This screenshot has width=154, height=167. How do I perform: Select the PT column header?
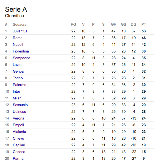click(x=144, y=24)
